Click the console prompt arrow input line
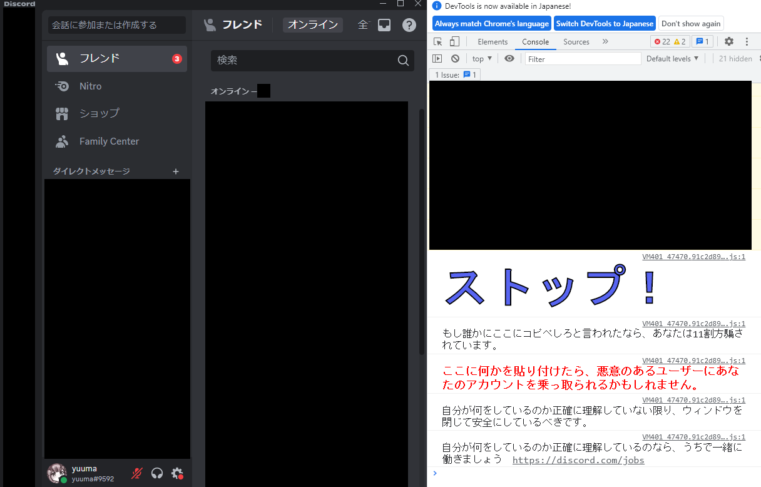 coord(595,473)
